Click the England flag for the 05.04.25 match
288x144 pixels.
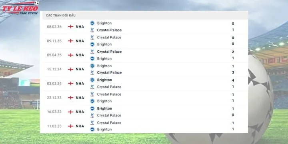tap(70, 55)
